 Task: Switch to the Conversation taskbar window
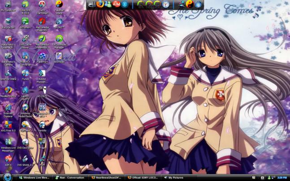[x=70, y=178]
